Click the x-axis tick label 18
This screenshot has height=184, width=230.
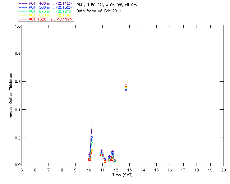(197, 170)
